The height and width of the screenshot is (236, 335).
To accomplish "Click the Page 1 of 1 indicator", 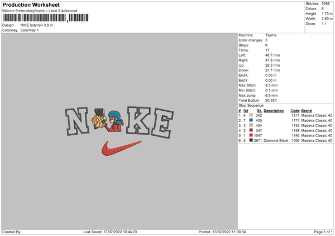I will pyautogui.click(x=323, y=232).
